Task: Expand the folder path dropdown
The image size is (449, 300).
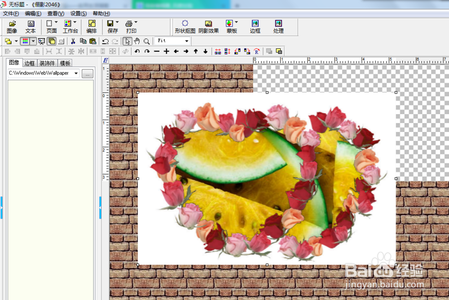Action: pyautogui.click(x=76, y=73)
